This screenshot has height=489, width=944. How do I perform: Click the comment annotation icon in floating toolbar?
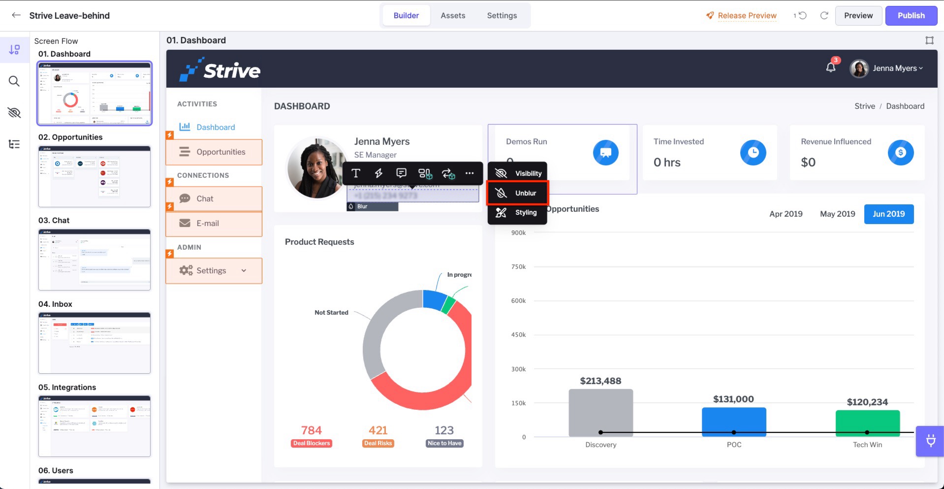pos(401,173)
